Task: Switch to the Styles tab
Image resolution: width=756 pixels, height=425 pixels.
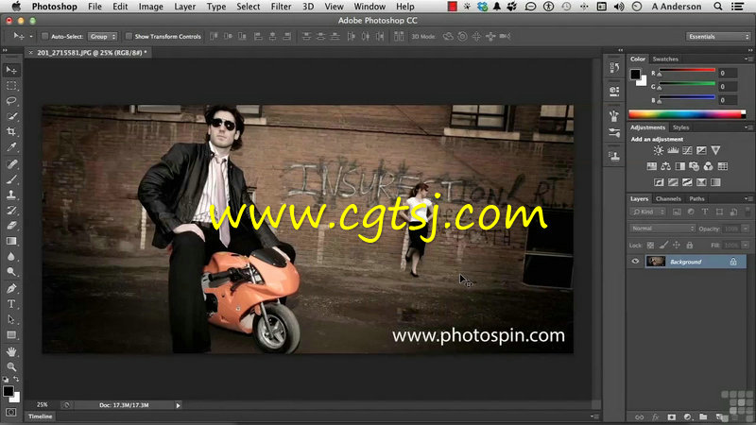Action: click(x=680, y=127)
